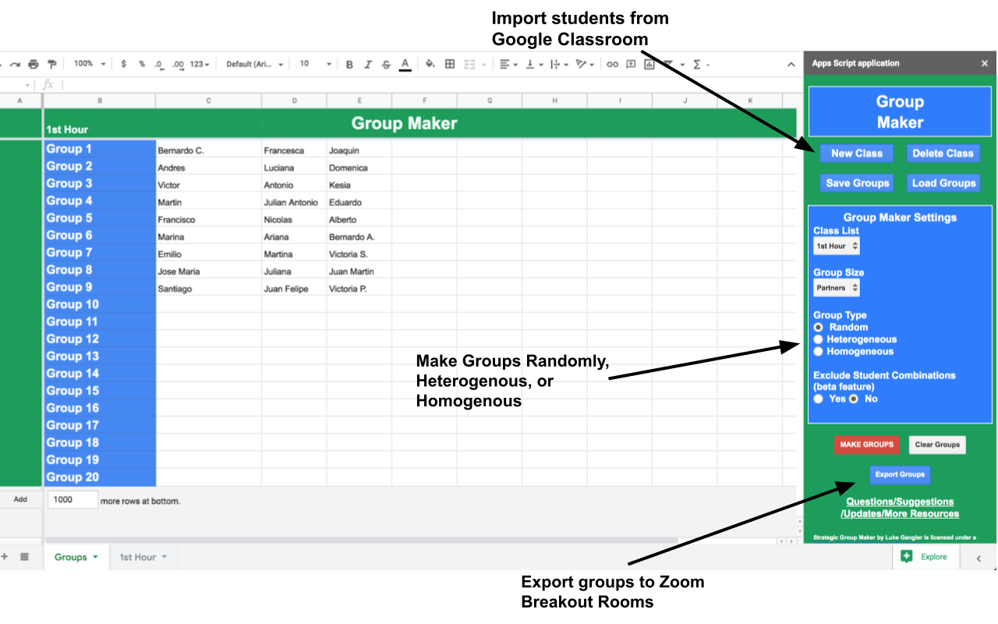Click the New Class button
Image resolution: width=998 pixels, height=624 pixels.
857,154
